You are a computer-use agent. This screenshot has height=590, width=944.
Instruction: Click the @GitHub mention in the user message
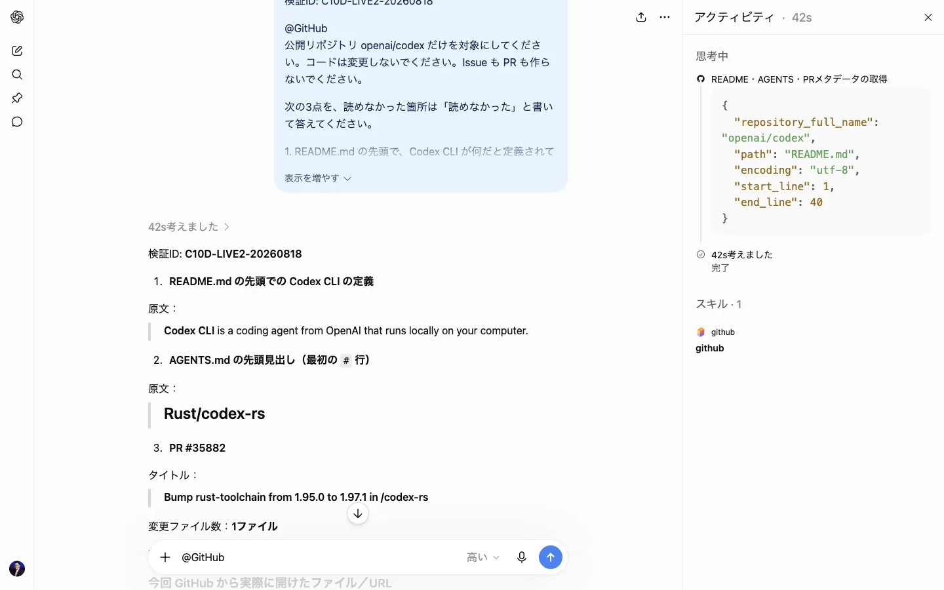(x=306, y=28)
